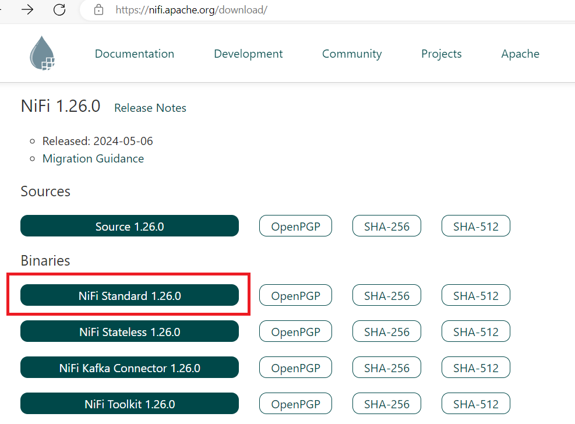Click OpenPGP for NiFi Standard
This screenshot has height=424, width=575.
pyautogui.click(x=295, y=295)
